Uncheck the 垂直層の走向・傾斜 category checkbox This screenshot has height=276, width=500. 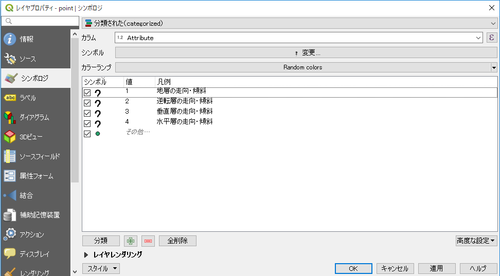point(87,113)
